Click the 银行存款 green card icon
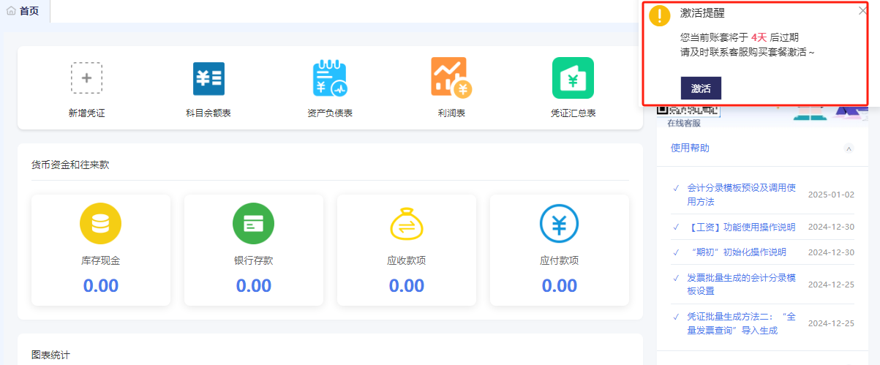 pyautogui.click(x=253, y=224)
